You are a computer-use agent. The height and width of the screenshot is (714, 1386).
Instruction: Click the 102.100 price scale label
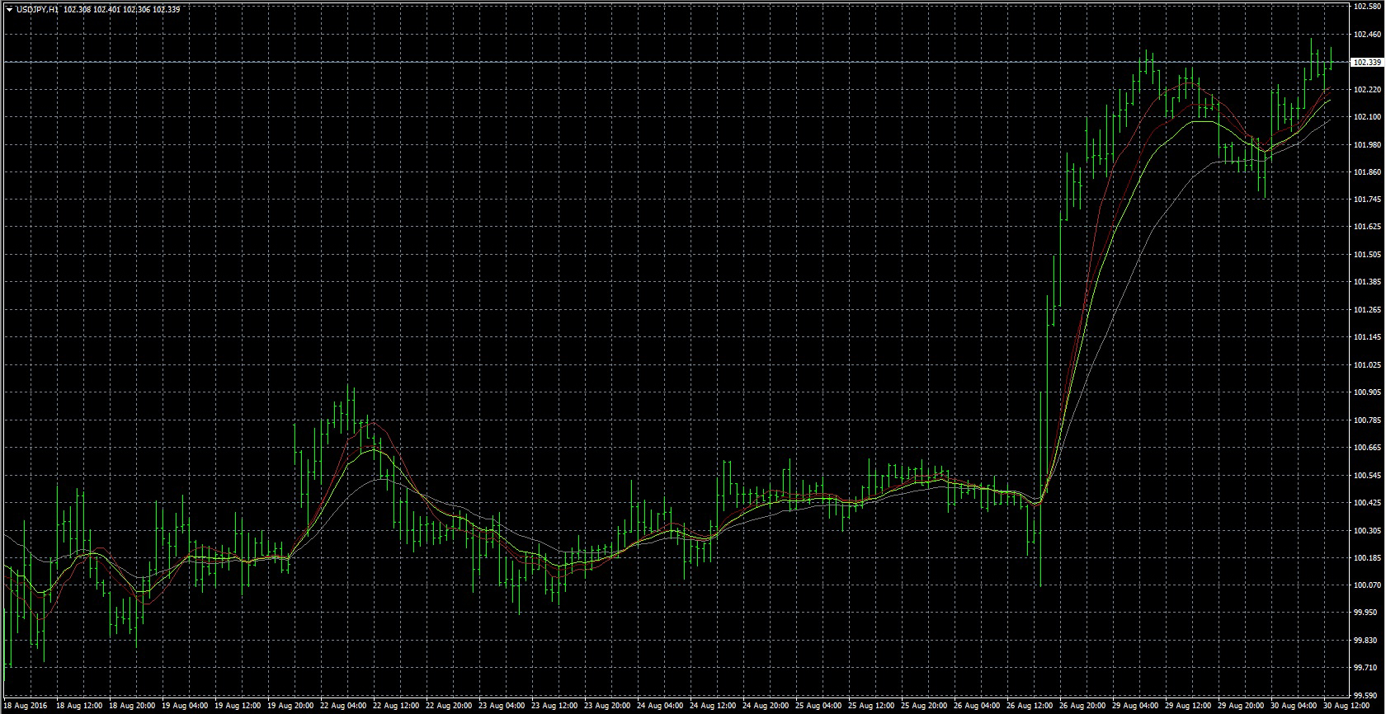pos(1368,117)
